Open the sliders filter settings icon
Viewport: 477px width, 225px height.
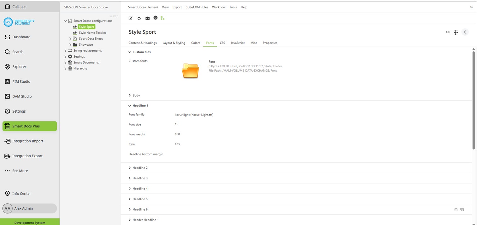456,32
